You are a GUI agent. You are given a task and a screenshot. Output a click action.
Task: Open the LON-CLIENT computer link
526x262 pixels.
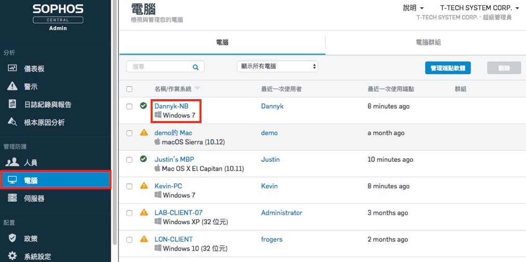(173, 239)
